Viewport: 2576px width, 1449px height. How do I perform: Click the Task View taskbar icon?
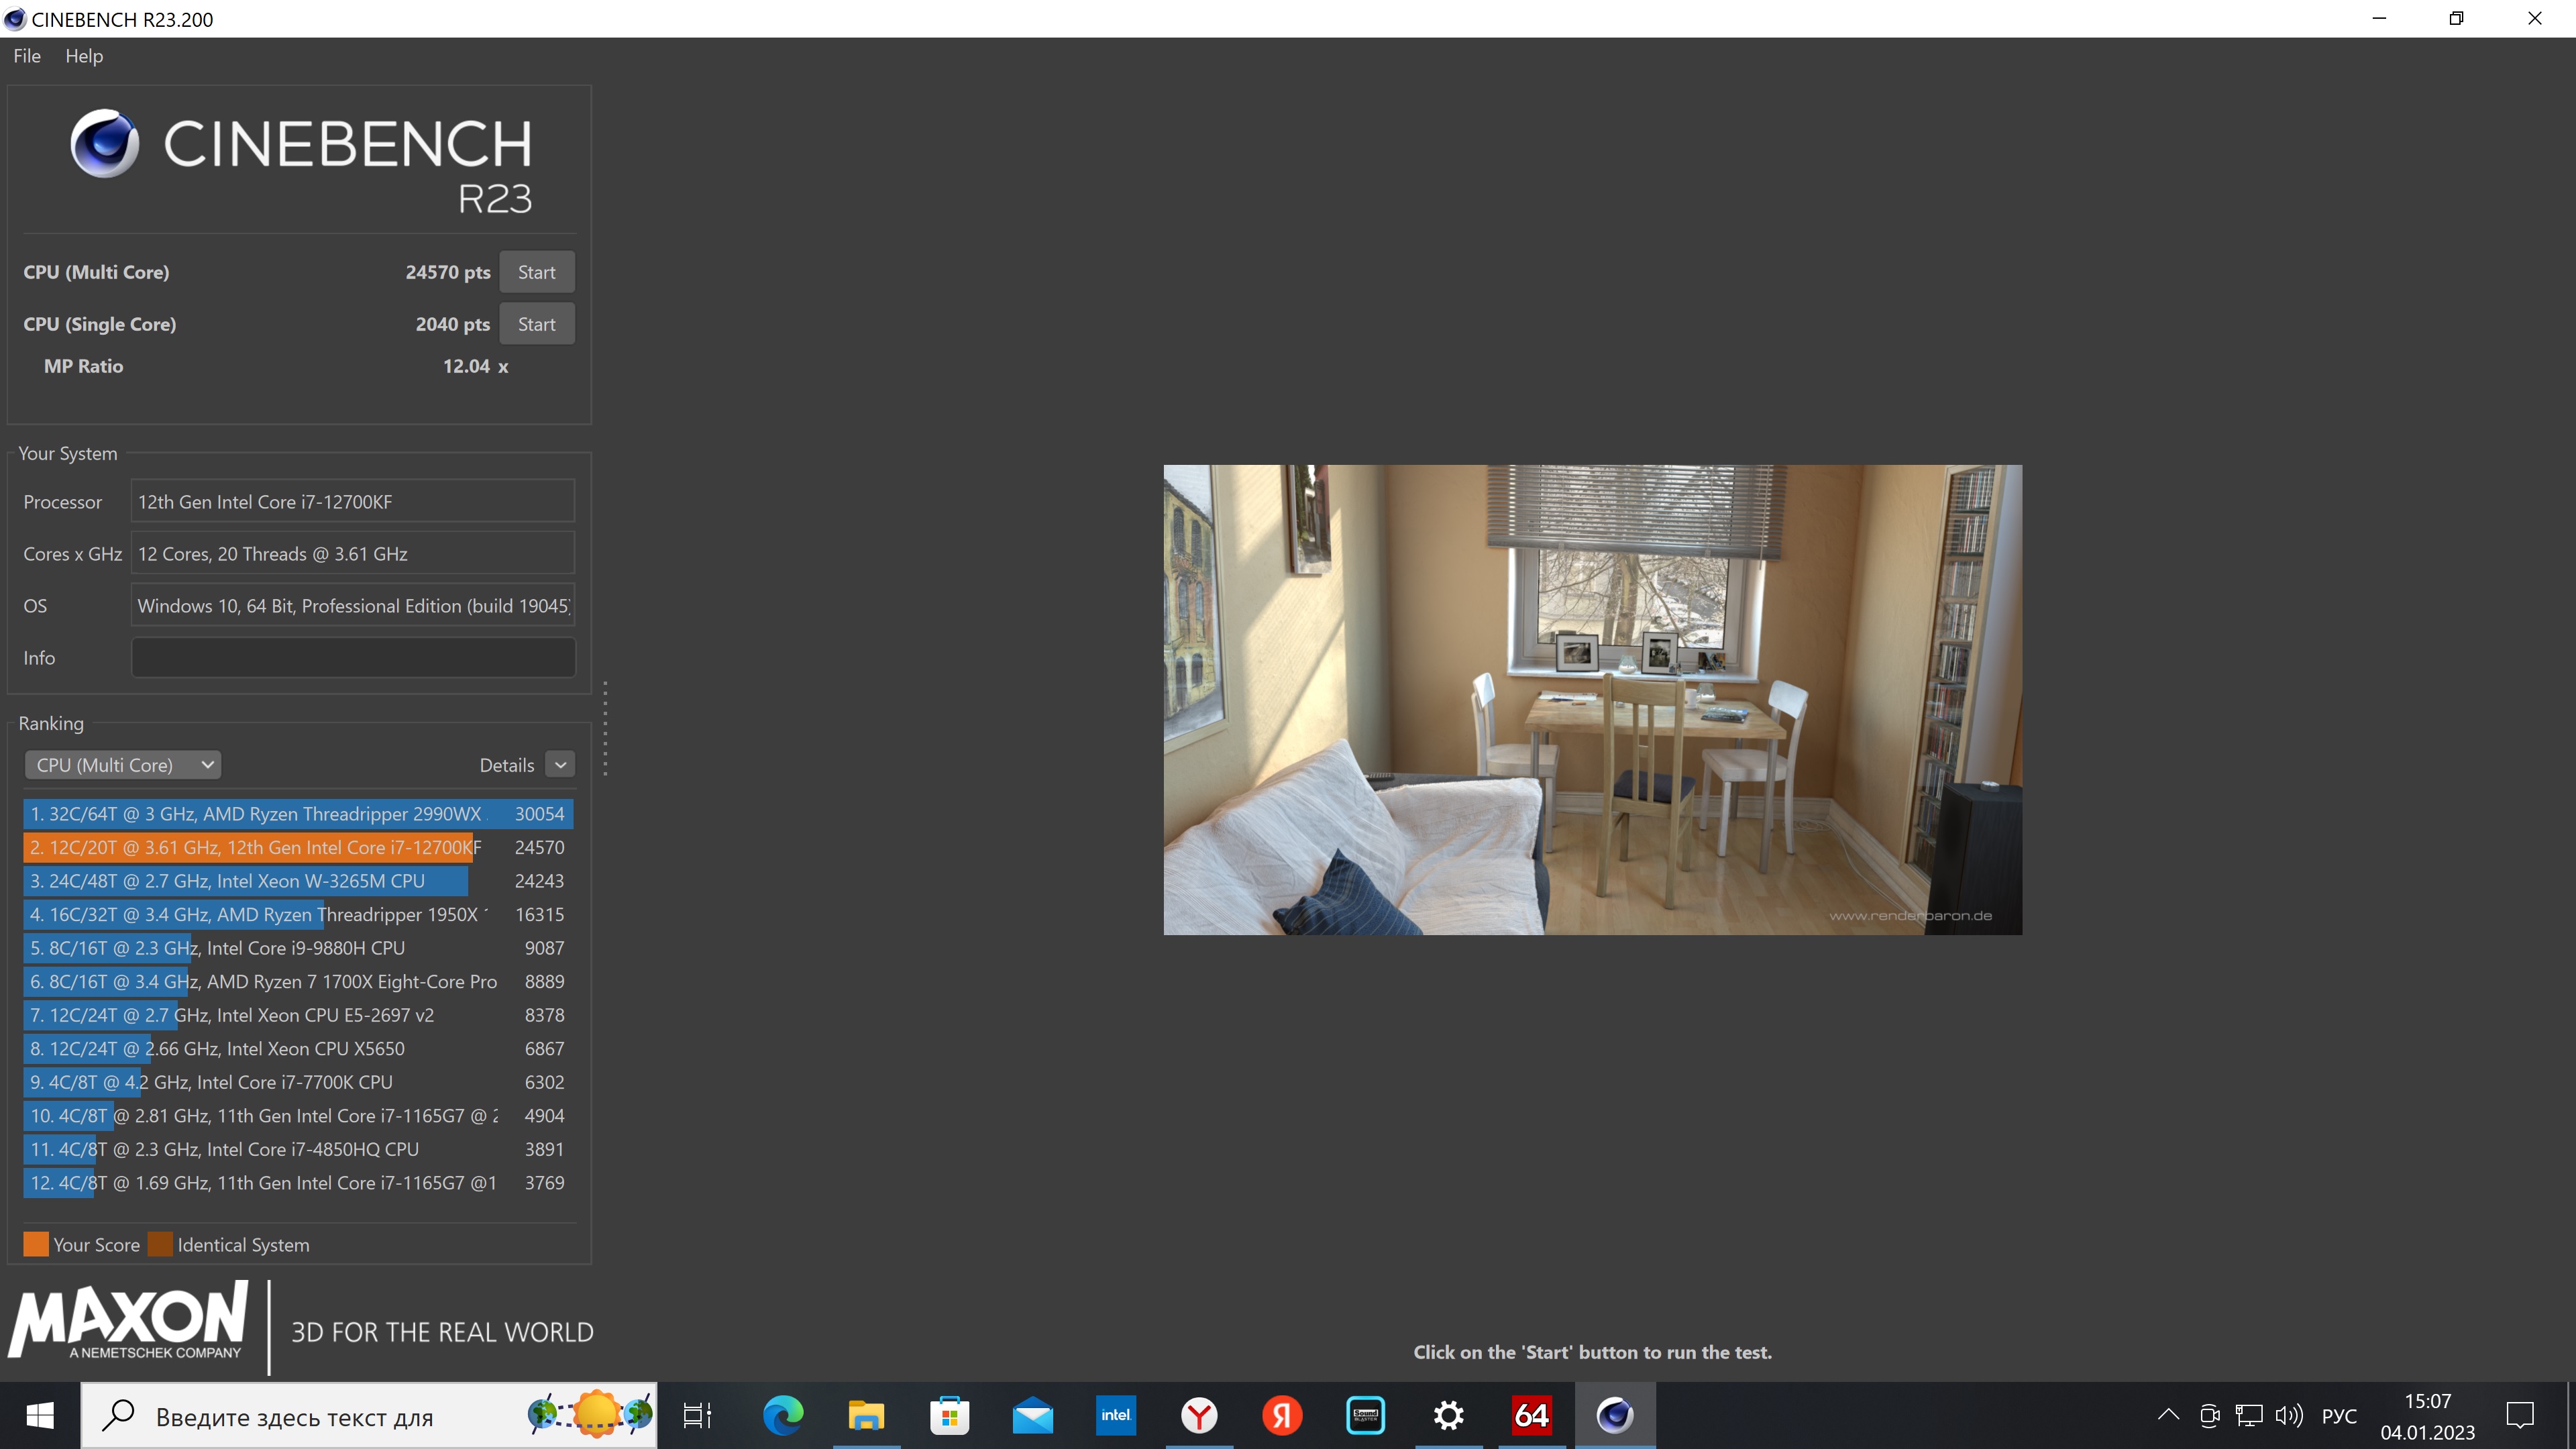pos(697,1415)
